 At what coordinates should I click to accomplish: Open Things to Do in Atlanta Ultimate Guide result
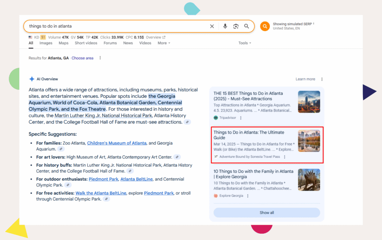(249, 135)
